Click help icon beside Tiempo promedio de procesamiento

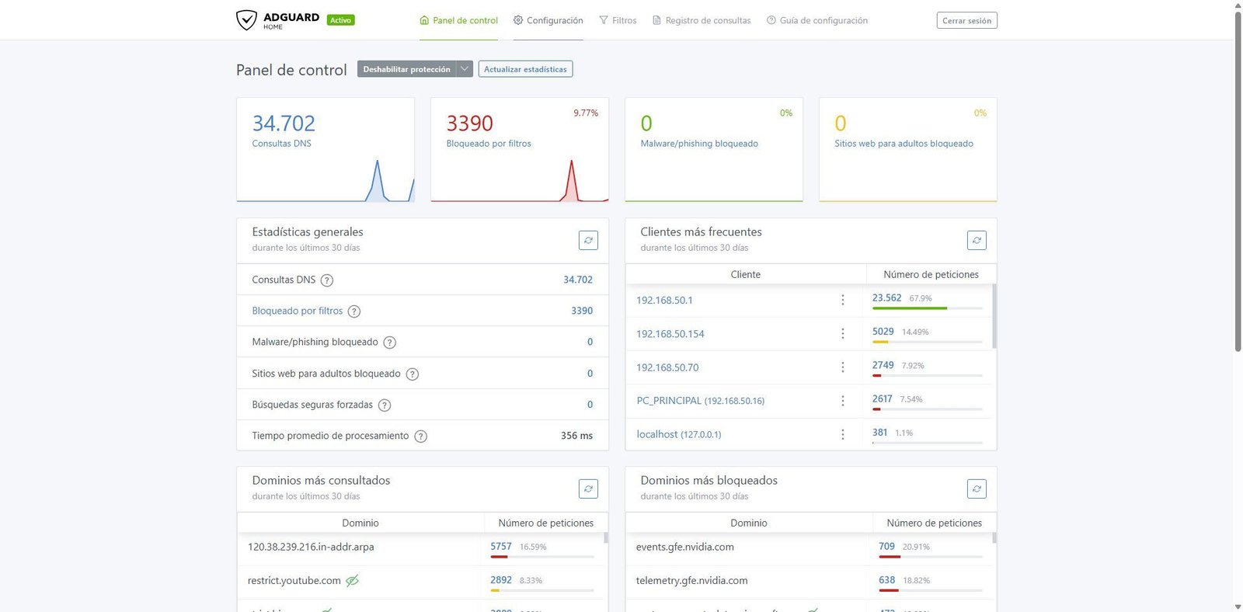[x=420, y=436]
